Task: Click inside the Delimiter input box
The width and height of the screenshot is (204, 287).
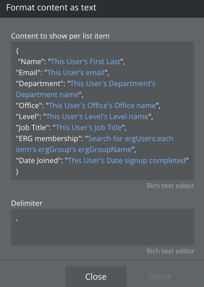Action: point(103,227)
